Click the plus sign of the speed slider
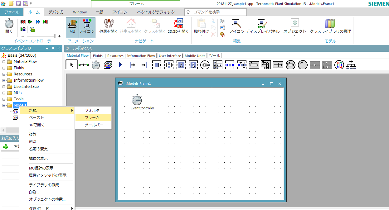Viewport: 389px width, 210px height. (x=59, y=36)
